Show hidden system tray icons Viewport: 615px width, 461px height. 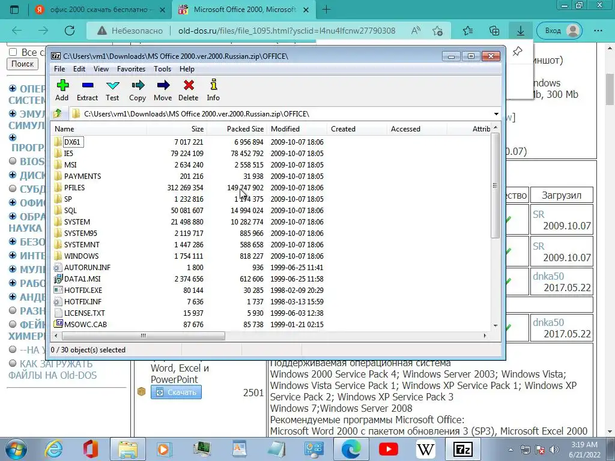510,450
